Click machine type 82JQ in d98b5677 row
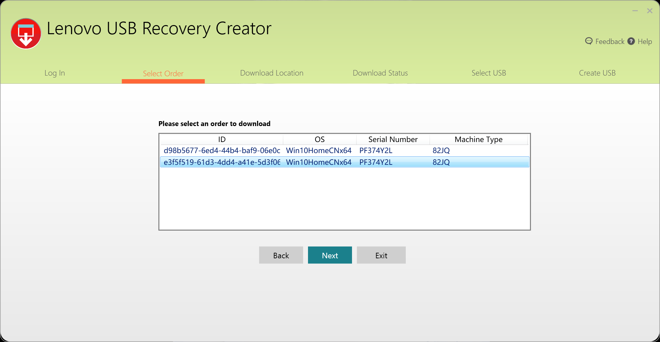Viewport: 660px width, 342px height. [441, 150]
